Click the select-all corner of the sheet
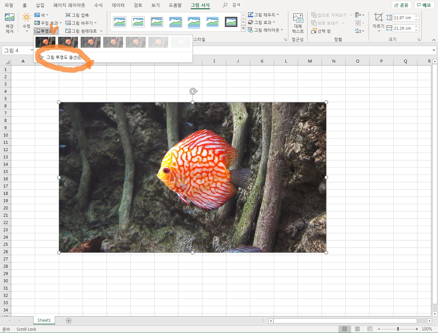The width and height of the screenshot is (438, 333). 6,62
